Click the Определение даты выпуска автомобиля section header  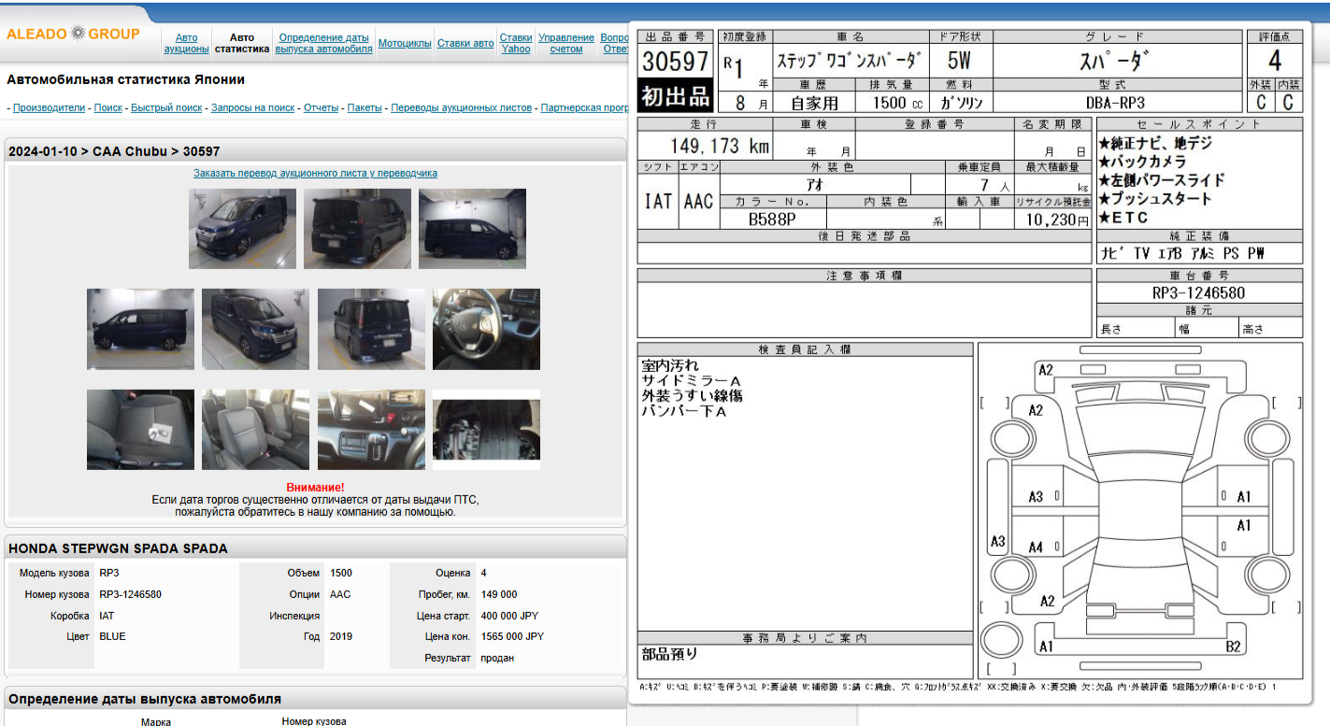click(145, 699)
